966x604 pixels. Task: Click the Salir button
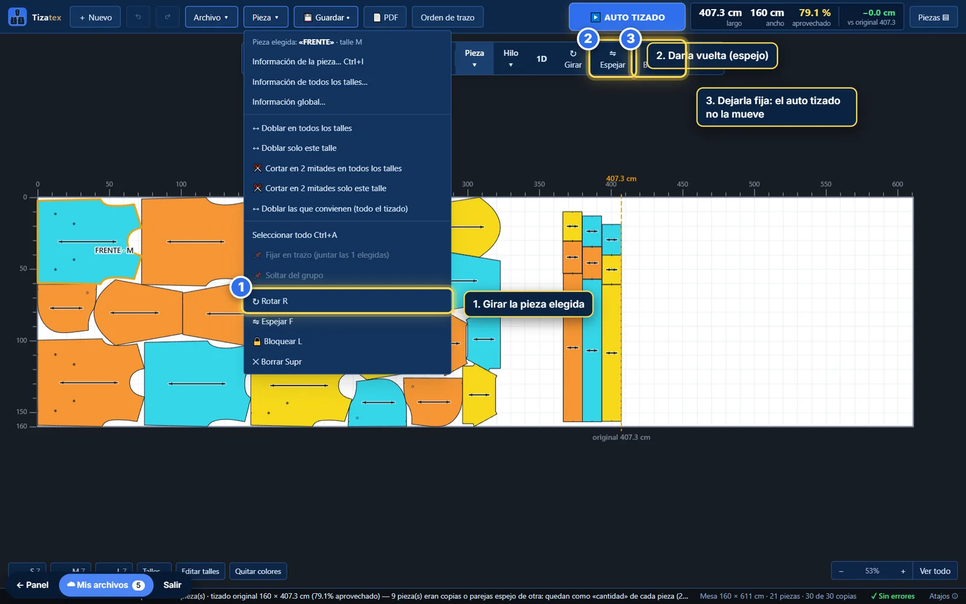tap(172, 585)
